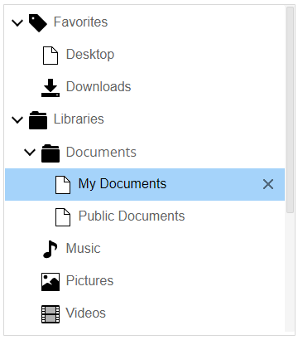Screen dimensions: 298x340
Task: Click the file icon beside Public Documents
Action: pos(63,217)
